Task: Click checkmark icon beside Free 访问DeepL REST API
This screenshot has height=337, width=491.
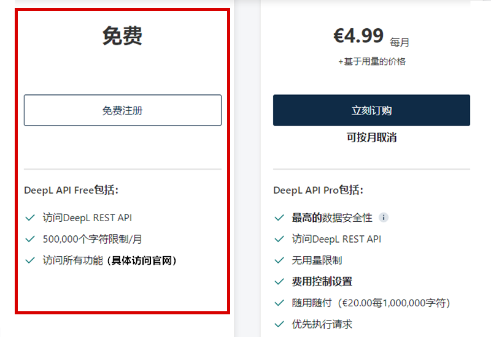Action: tap(29, 218)
